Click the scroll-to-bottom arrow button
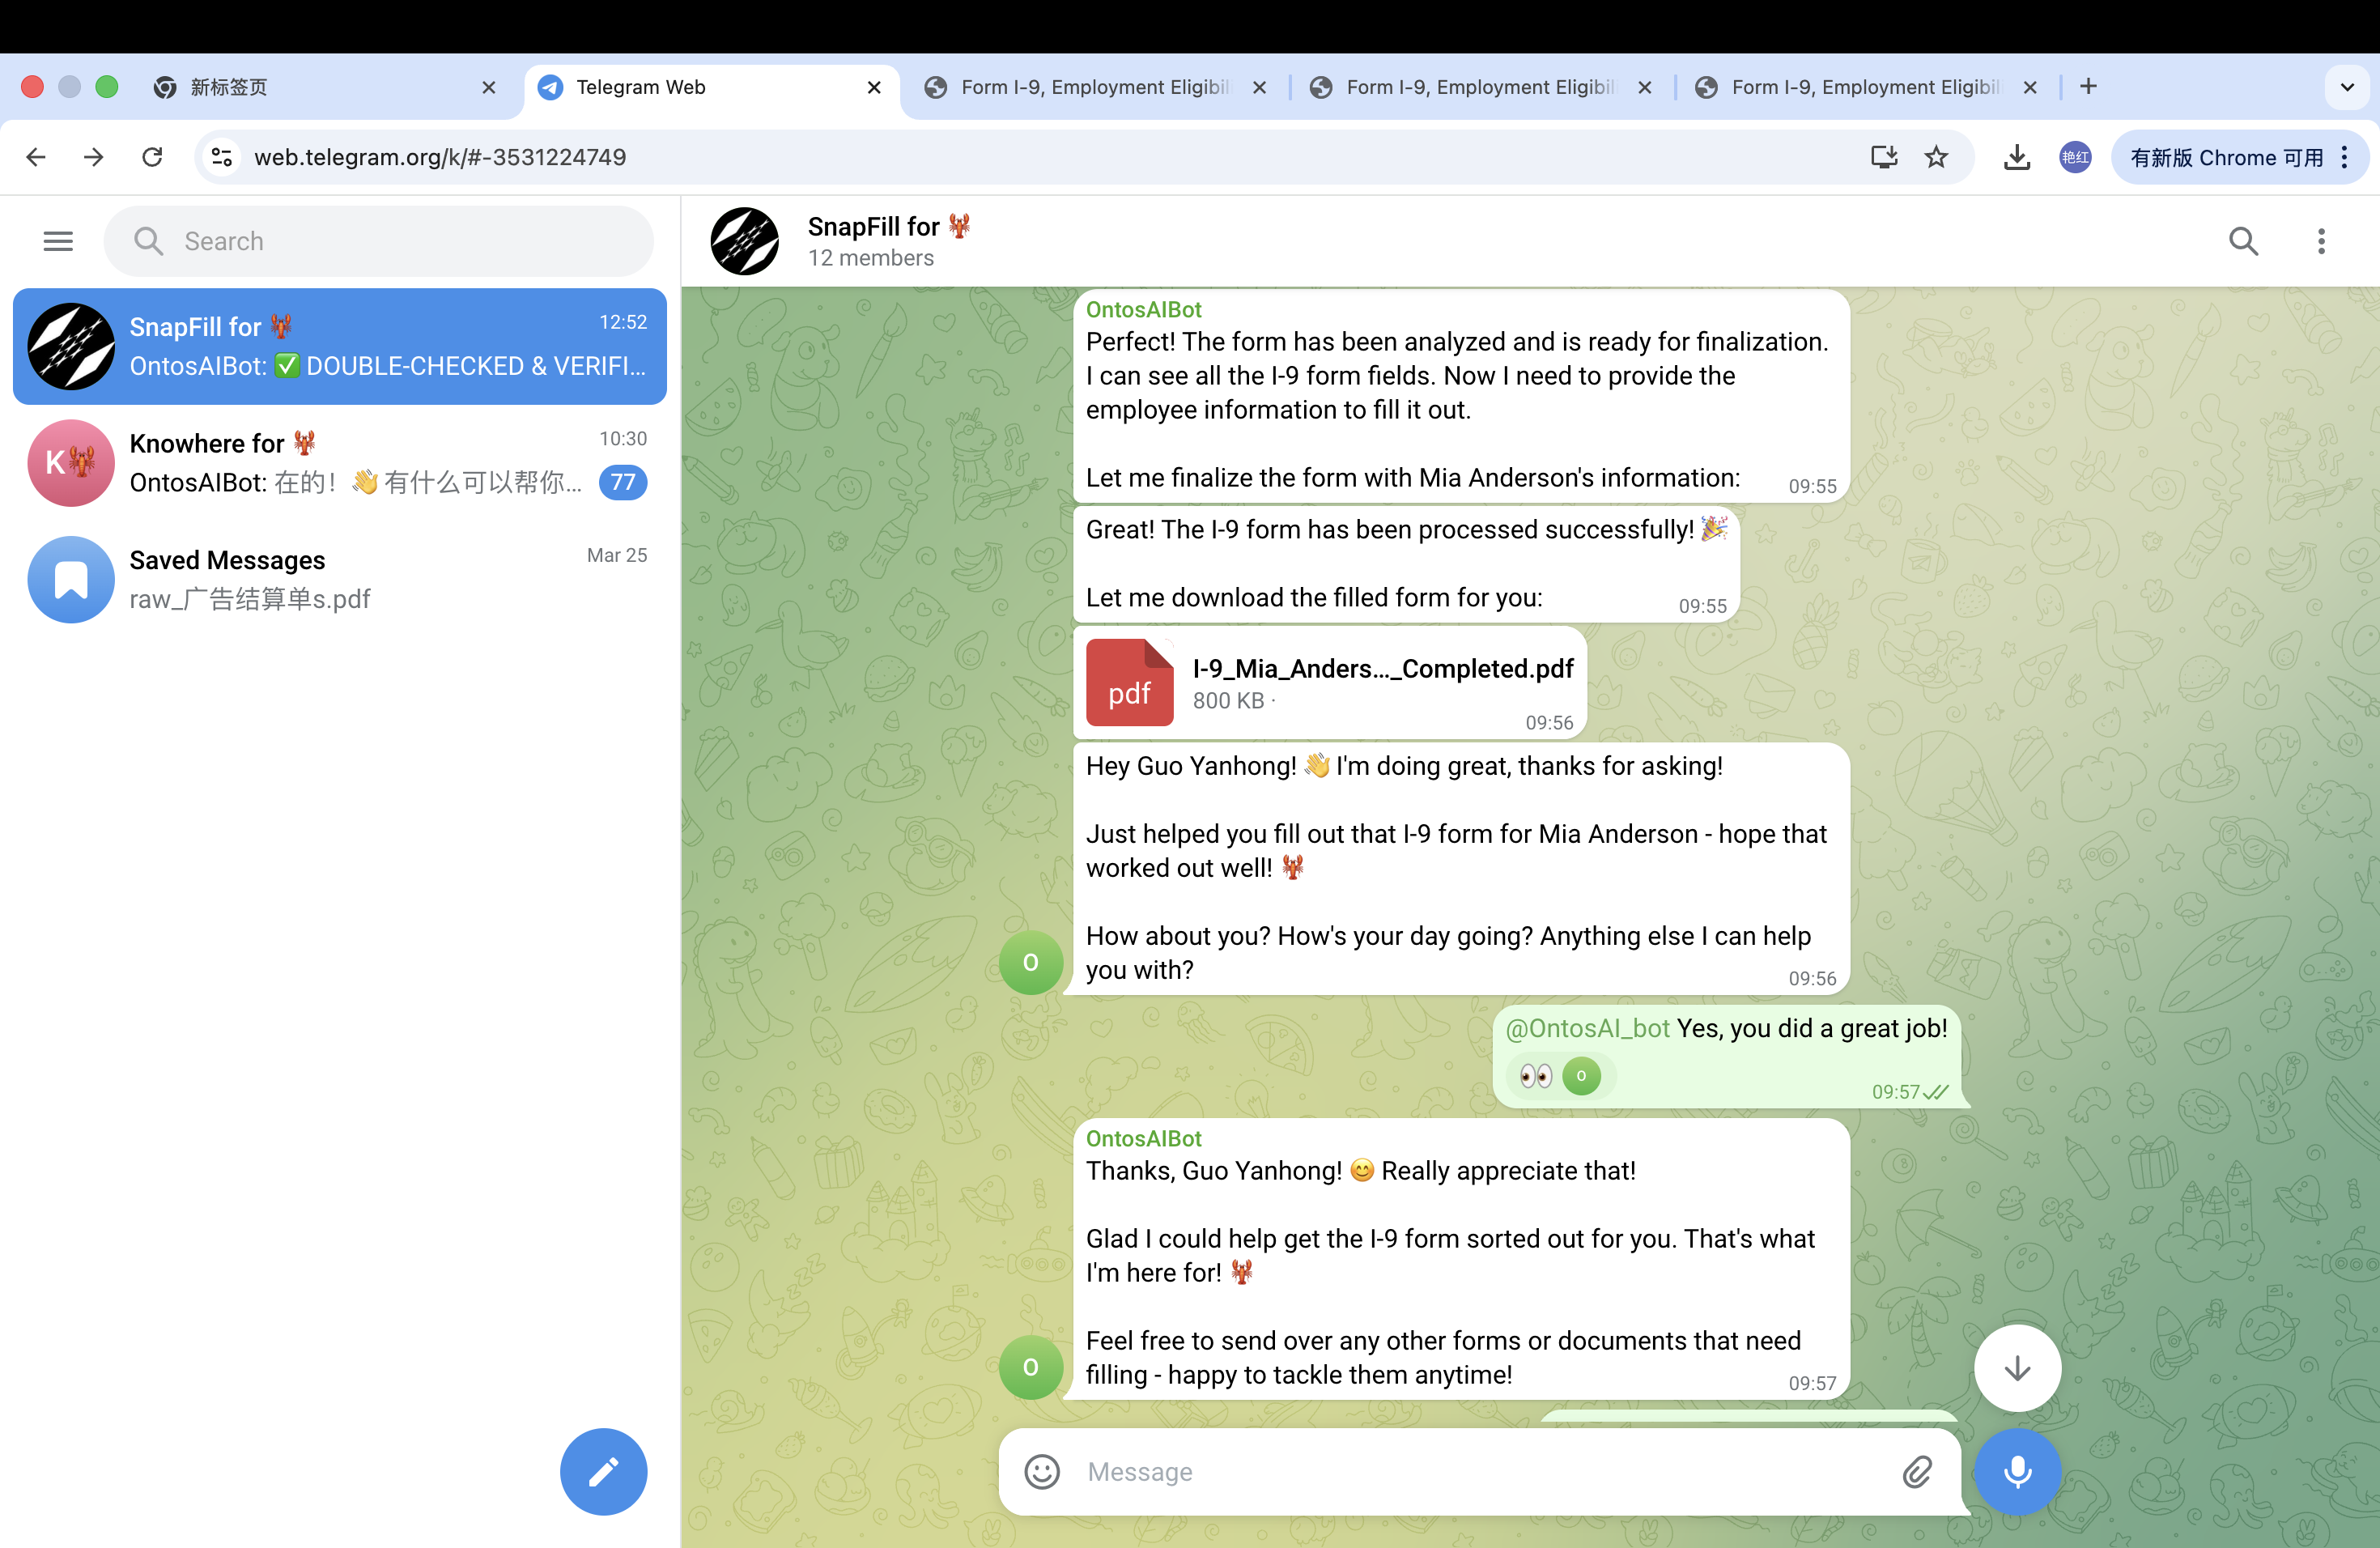 pyautogui.click(x=2017, y=1368)
